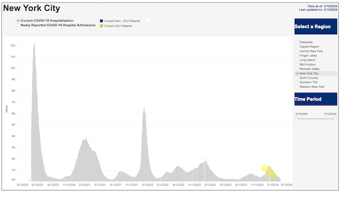The height and width of the screenshot is (215, 340).
Task: Click the Current Non-ICU Patients legend swatch
Action: point(101,21)
